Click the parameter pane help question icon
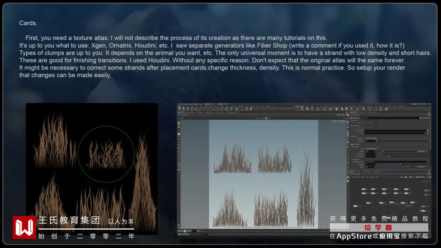The height and width of the screenshot is (248, 441). pos(430,118)
